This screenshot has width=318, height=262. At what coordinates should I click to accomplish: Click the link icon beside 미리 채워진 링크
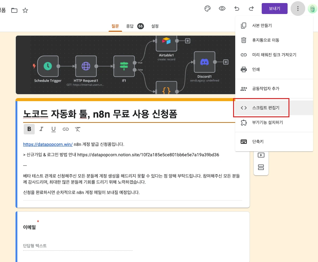pos(243,55)
